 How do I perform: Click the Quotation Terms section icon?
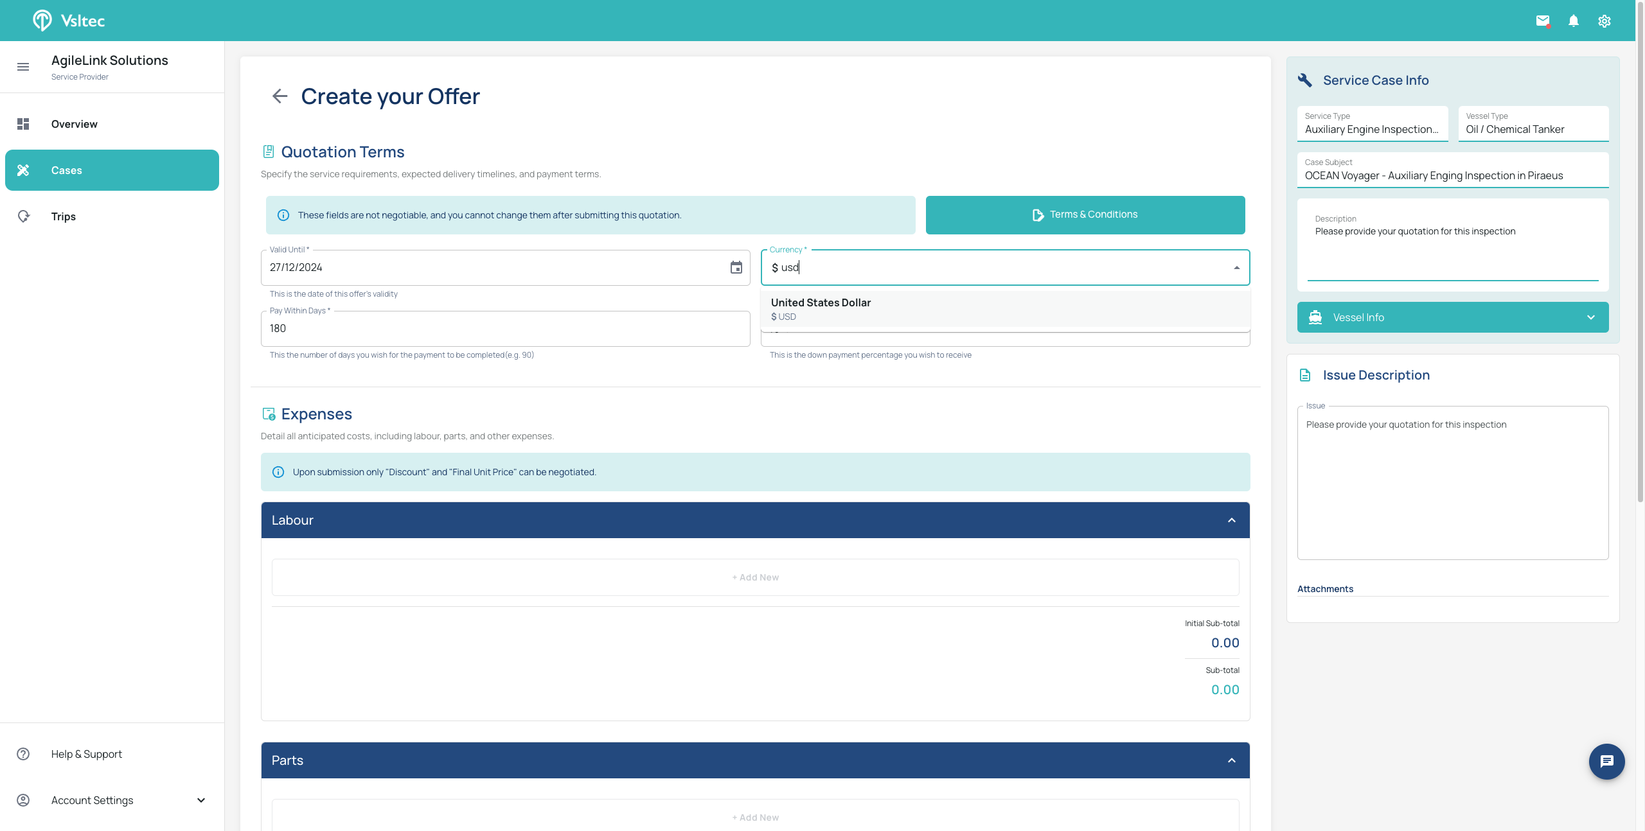coord(269,152)
